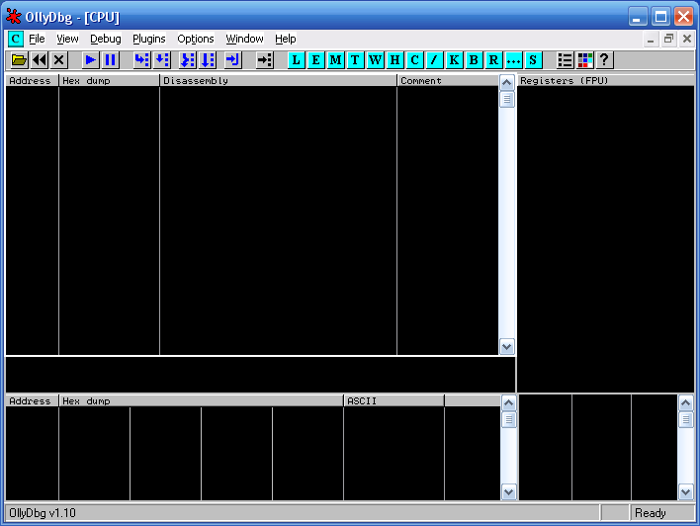Image resolution: width=700 pixels, height=526 pixels.
Task: Open file with the folder icon
Action: click(x=19, y=60)
